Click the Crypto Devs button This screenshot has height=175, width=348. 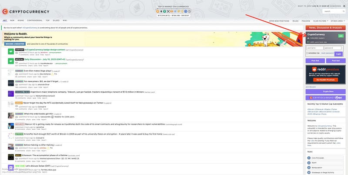[325, 91]
